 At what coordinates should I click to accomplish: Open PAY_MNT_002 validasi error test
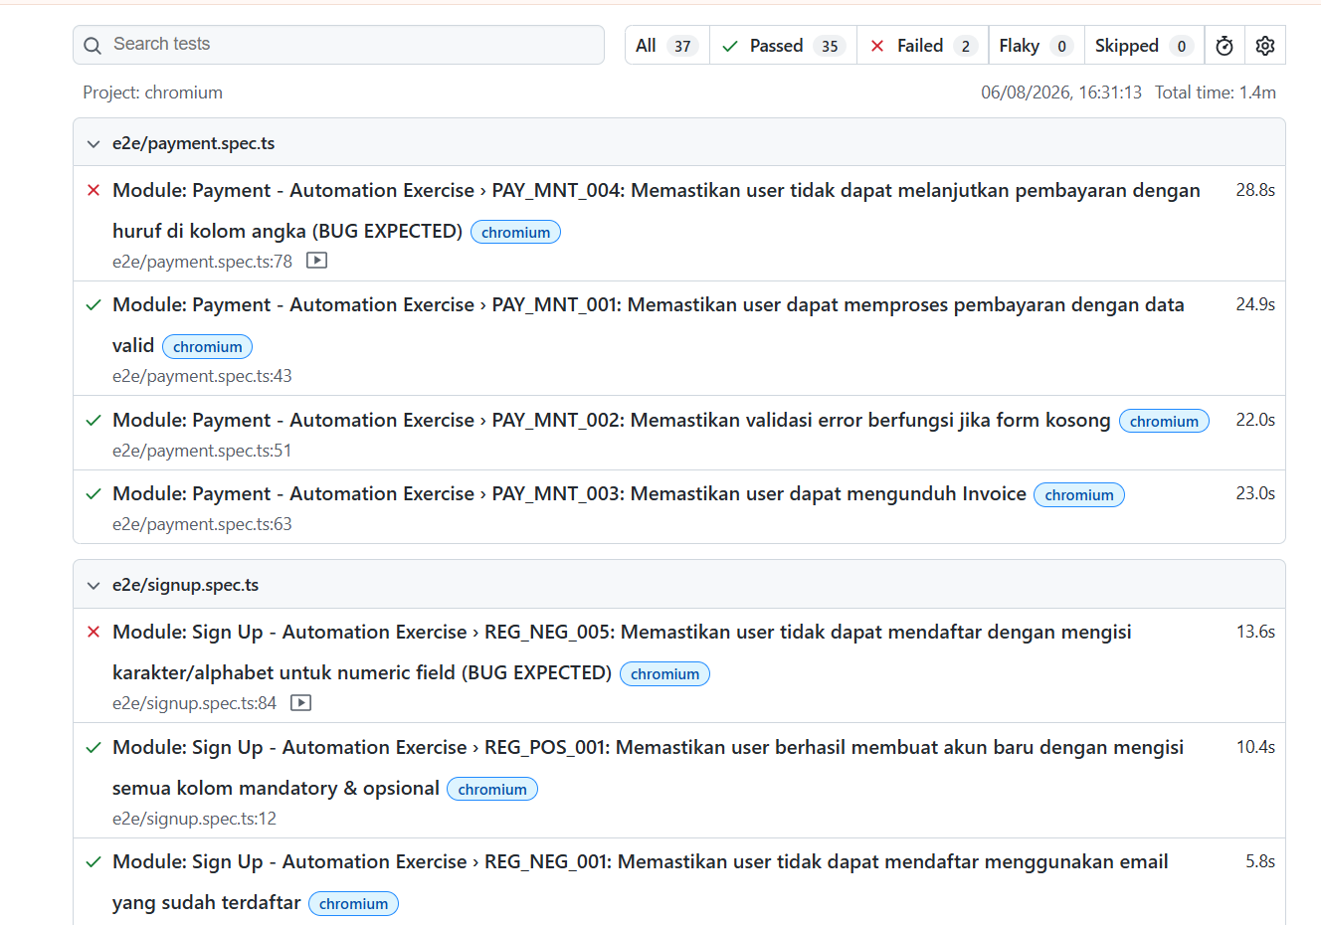(611, 420)
